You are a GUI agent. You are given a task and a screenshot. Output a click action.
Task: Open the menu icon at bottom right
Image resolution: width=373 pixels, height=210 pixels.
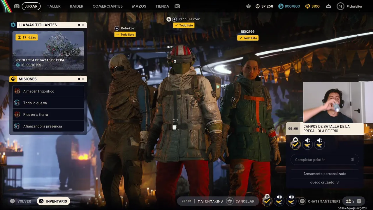(x=359, y=201)
